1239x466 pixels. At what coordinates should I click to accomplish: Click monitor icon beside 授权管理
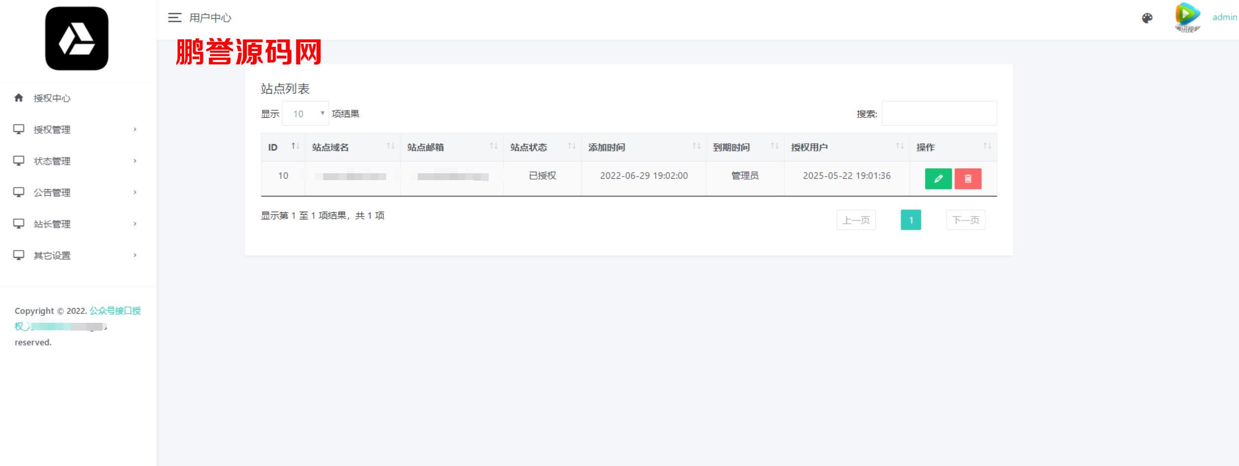pos(19,129)
